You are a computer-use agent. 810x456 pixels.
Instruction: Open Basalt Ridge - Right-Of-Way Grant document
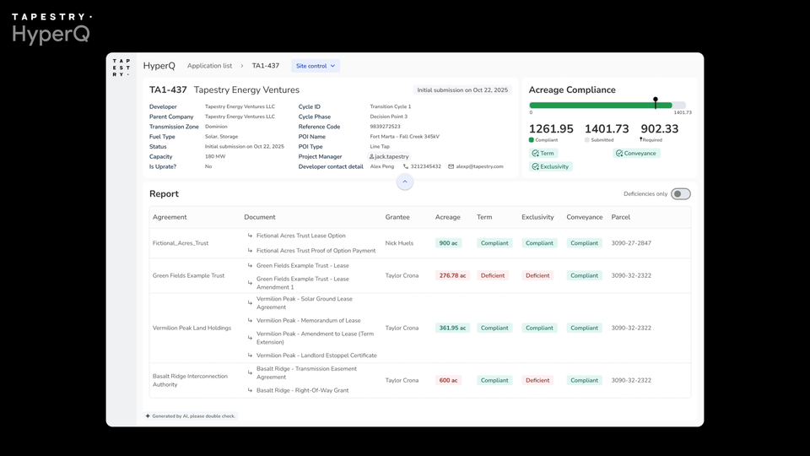coord(302,390)
